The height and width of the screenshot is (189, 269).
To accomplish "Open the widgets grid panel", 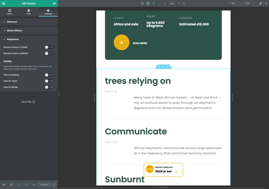I will [54, 3].
